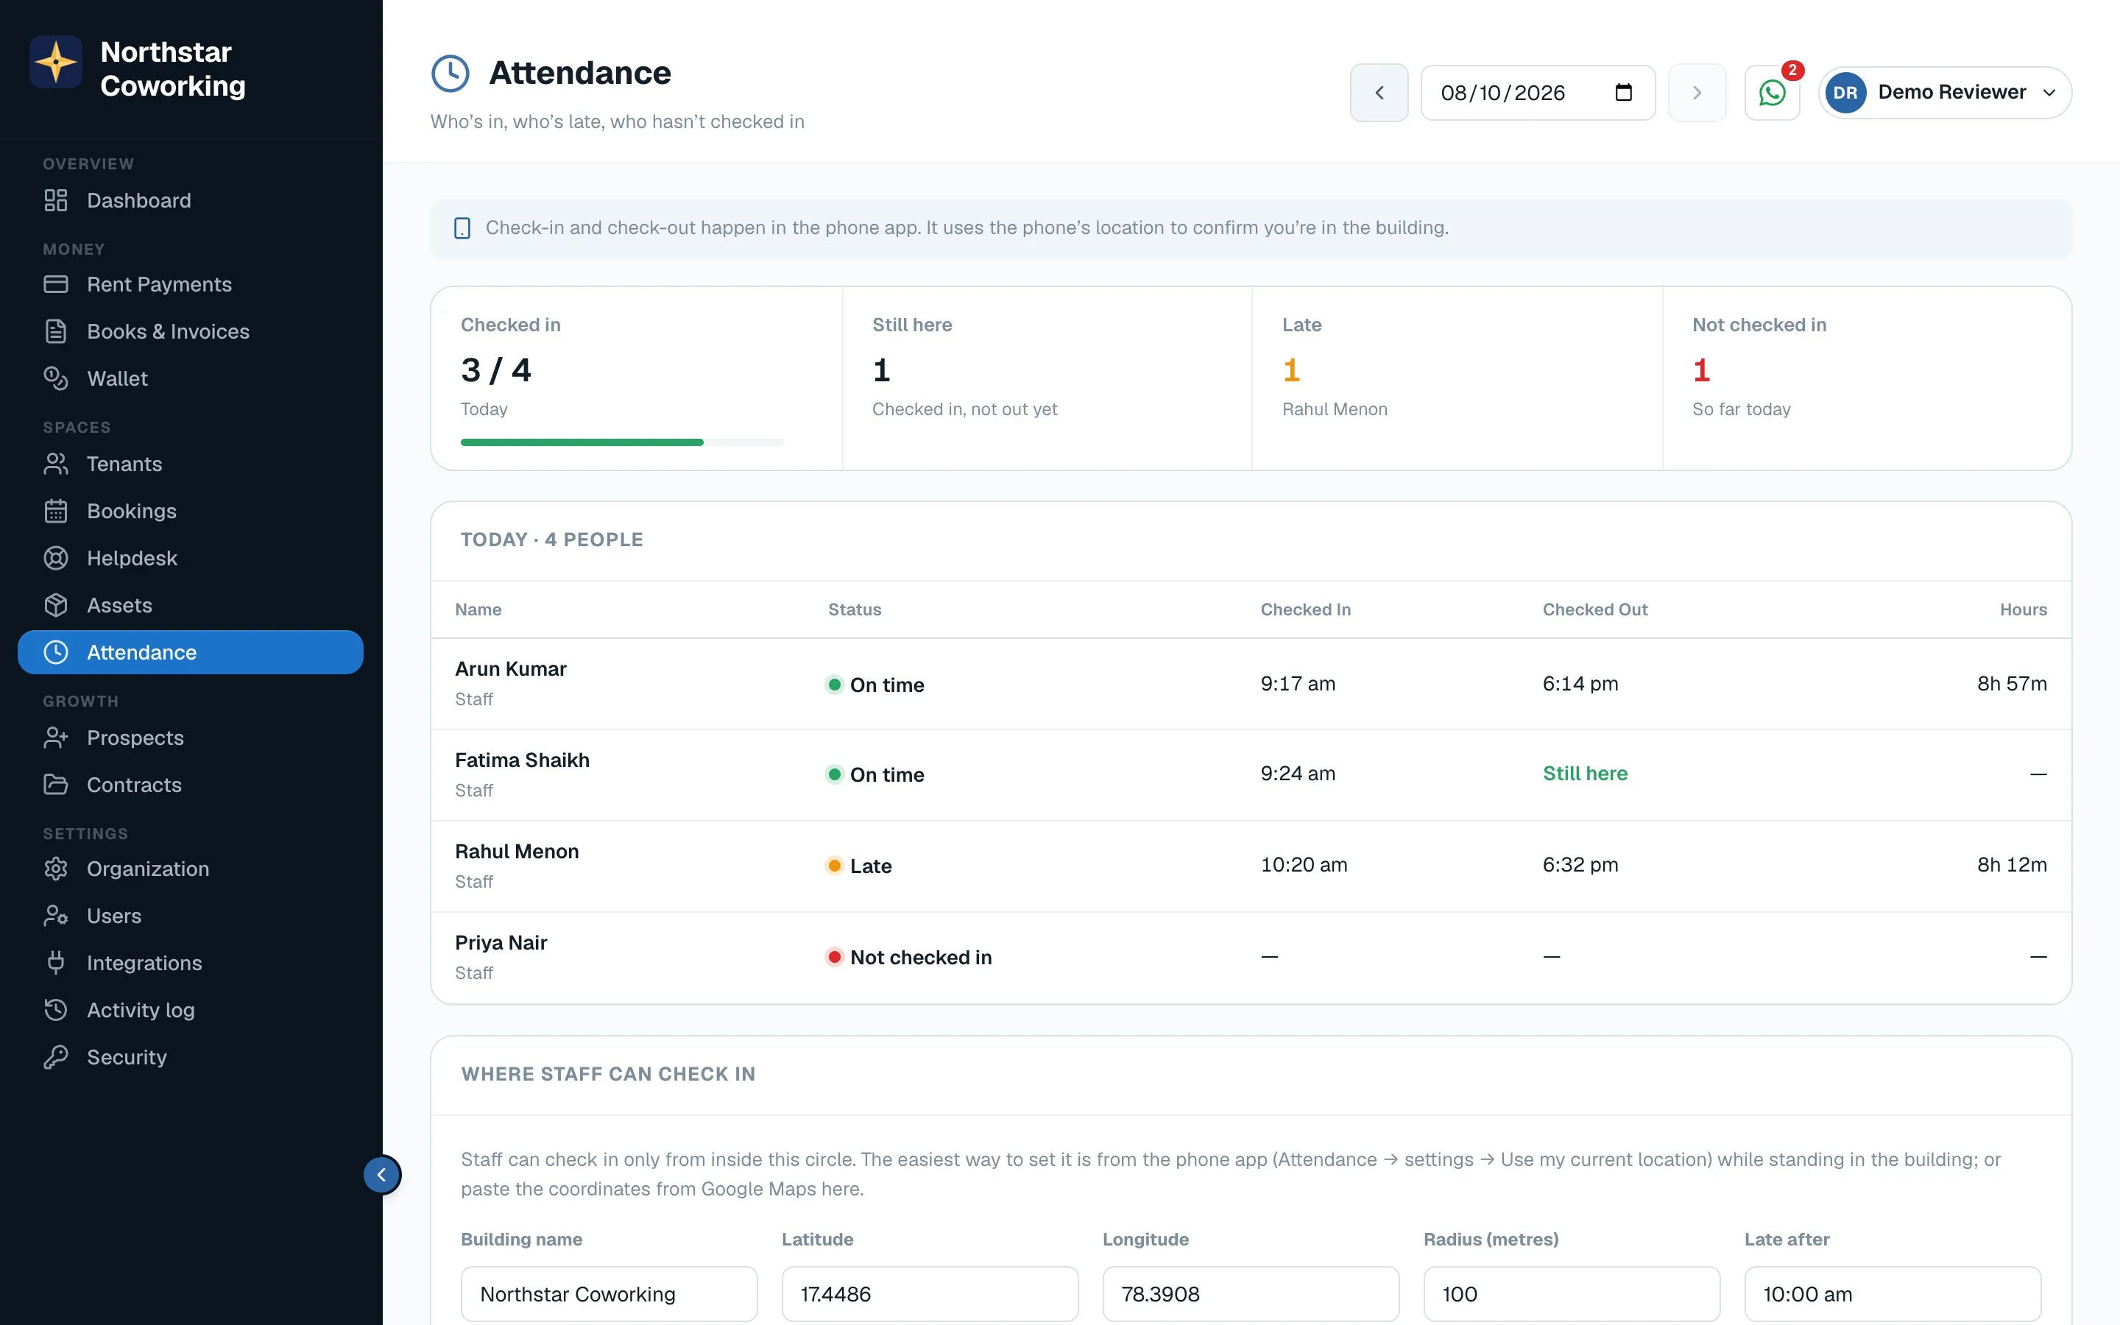
Task: Click the Northstar Coworking star logo
Action: click(56, 61)
